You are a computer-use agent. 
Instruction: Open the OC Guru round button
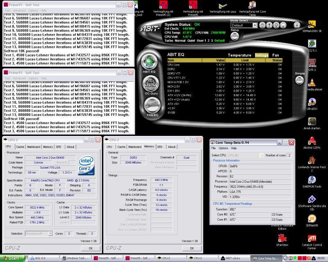click(151, 84)
